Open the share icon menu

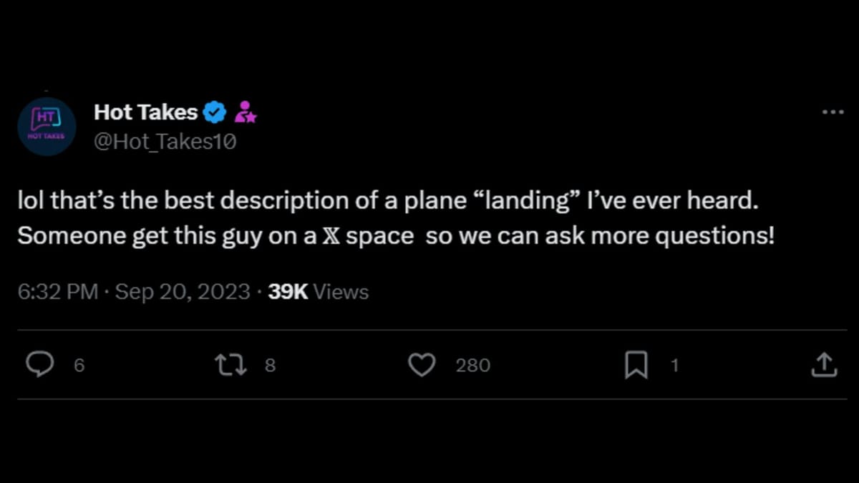[x=823, y=365]
